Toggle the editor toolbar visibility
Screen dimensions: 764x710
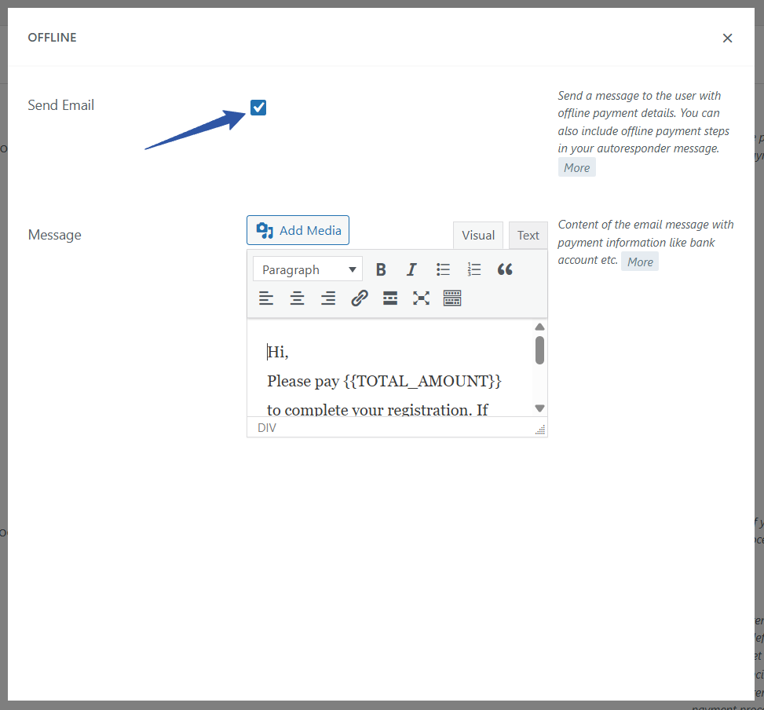point(452,298)
